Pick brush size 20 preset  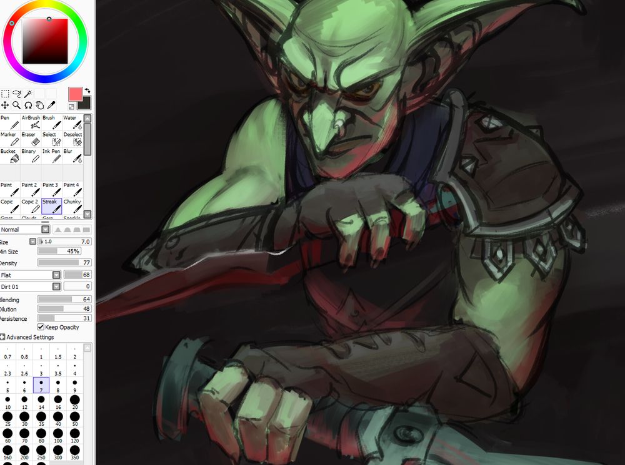tap(74, 402)
